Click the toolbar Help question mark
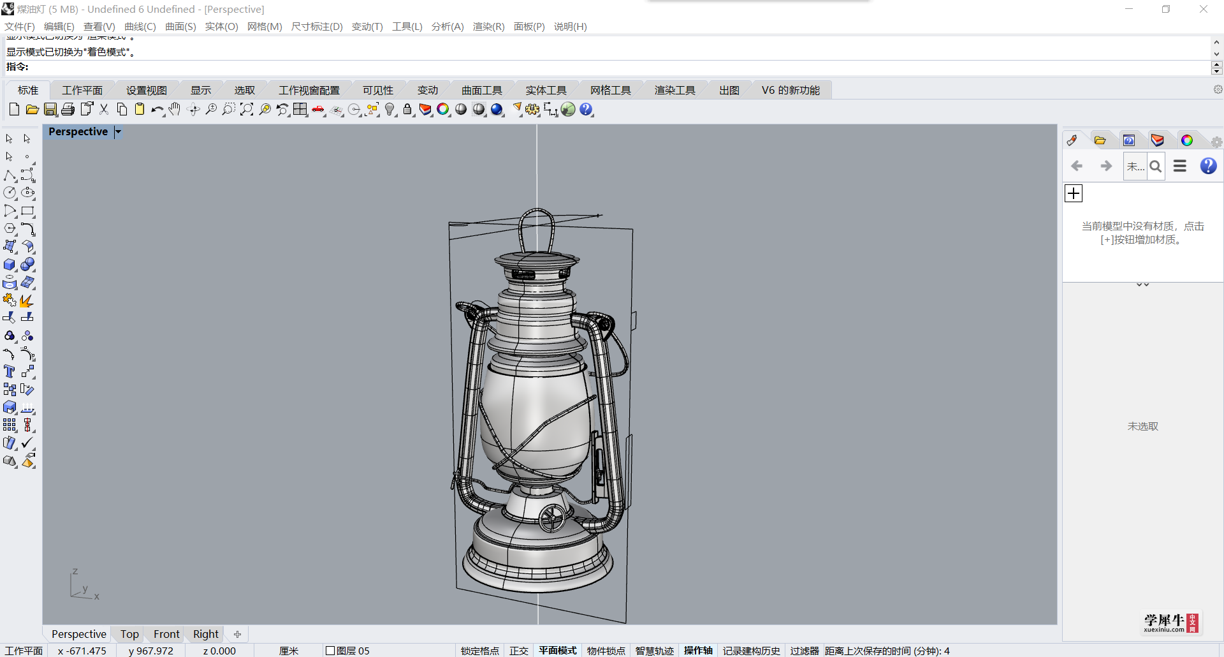 click(586, 110)
